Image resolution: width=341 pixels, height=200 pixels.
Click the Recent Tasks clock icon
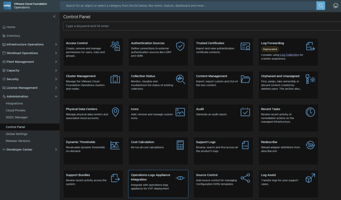310,112
